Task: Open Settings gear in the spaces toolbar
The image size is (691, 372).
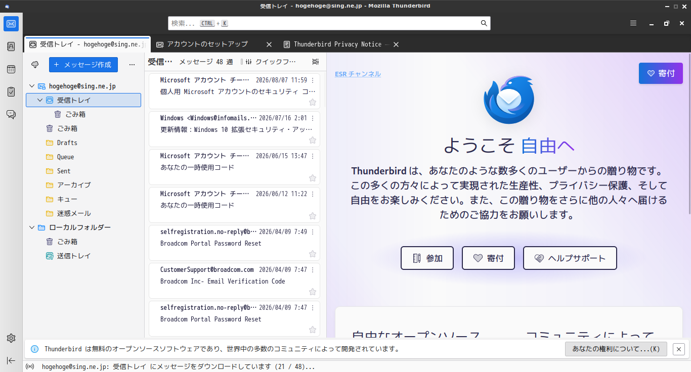Action: point(11,338)
